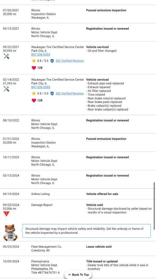Screen dimensions: 156x279
Task: Click the blue verified shield in 02/14/2022 entry
Action: [x=52, y=93]
